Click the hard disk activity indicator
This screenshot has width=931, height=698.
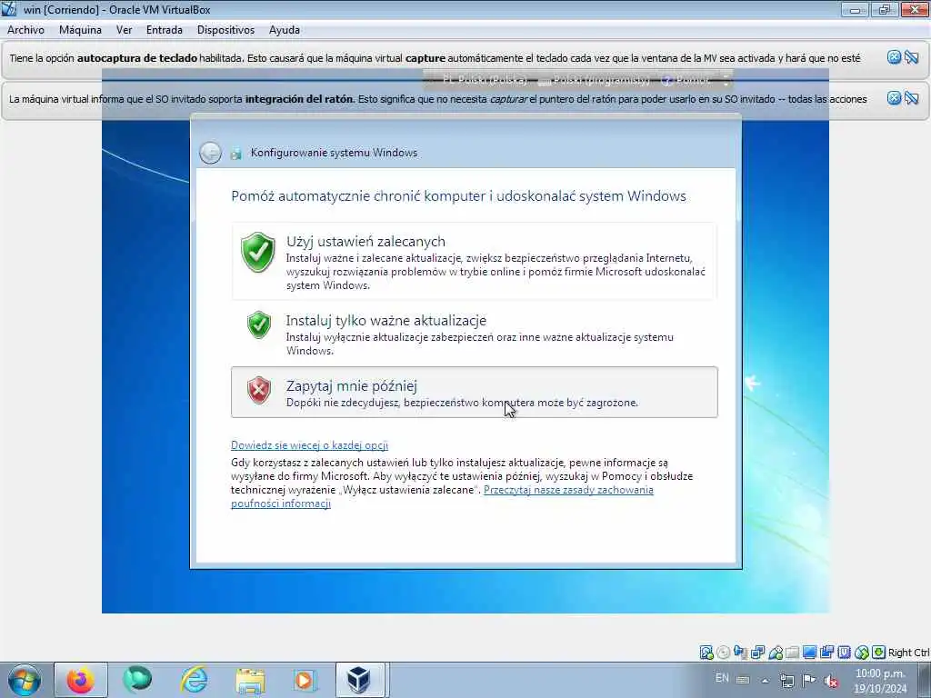click(x=706, y=653)
